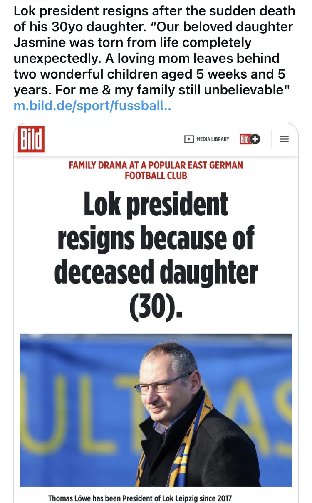Open the photo of Thomas Löwe
This screenshot has height=503, width=312.
pyautogui.click(x=156, y=409)
